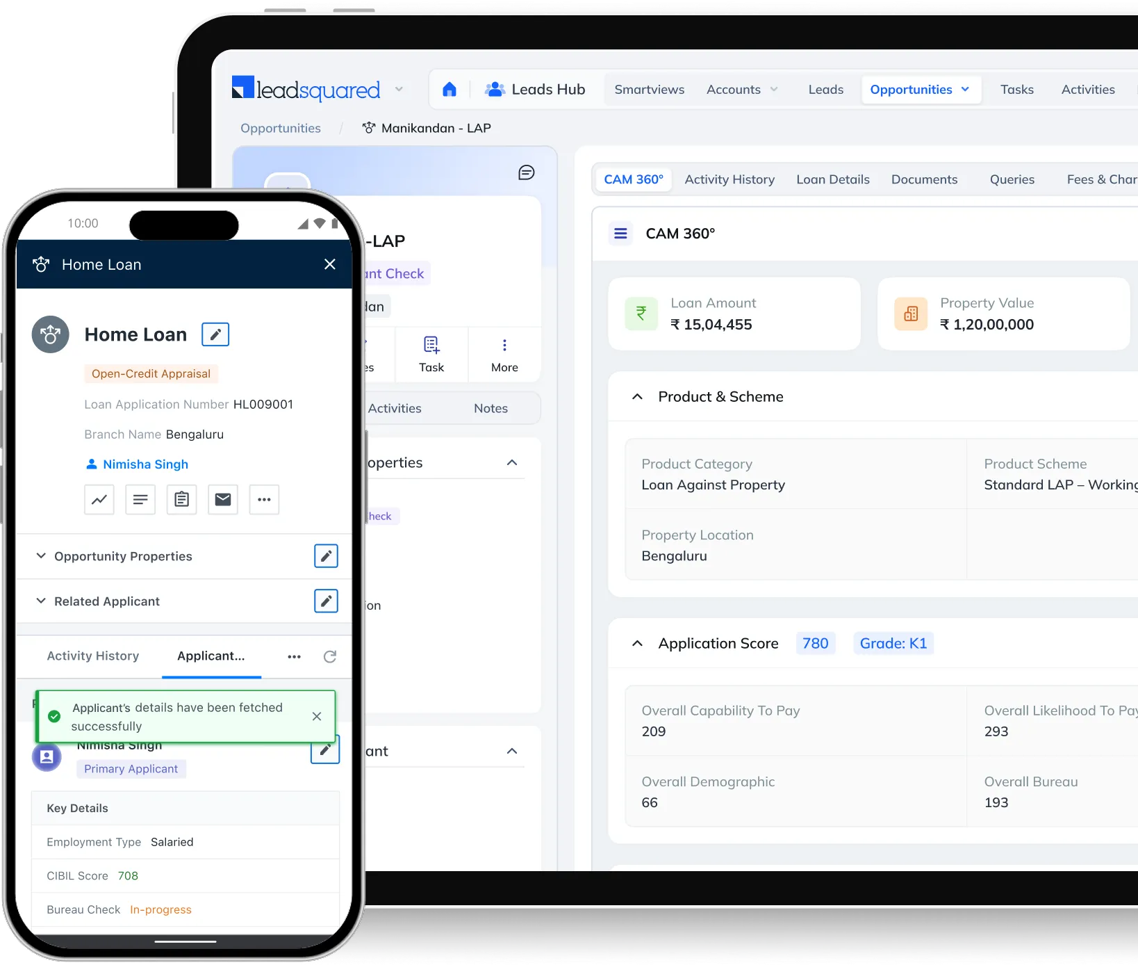1138x965 pixels.
Task: Collapse the Product & Scheme section
Action: (x=637, y=396)
